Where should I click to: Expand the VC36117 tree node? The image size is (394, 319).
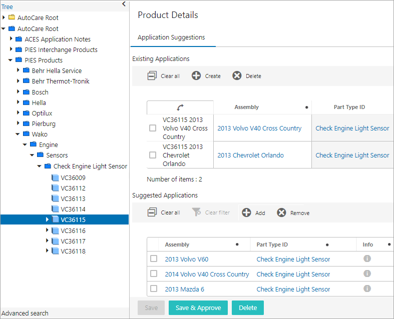[x=47, y=240]
